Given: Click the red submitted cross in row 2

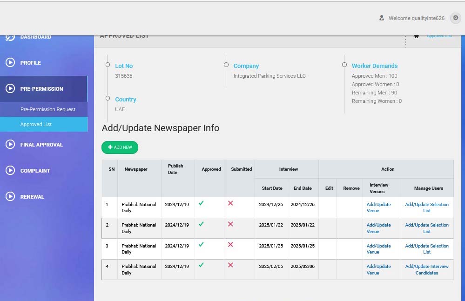Looking at the screenshot, I should [x=230, y=224].
